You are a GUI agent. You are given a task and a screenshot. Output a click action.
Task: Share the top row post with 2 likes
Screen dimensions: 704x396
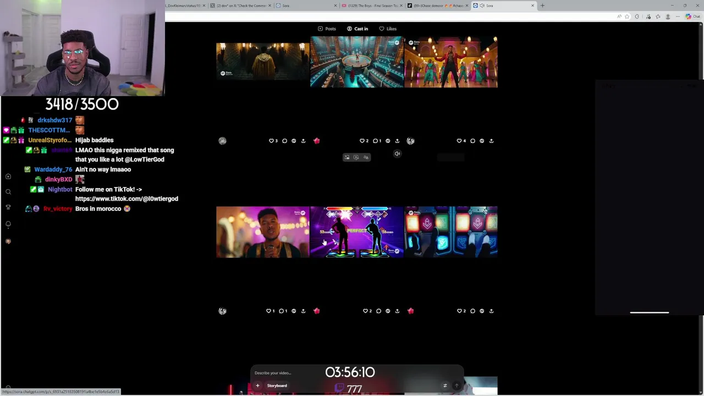(x=397, y=141)
